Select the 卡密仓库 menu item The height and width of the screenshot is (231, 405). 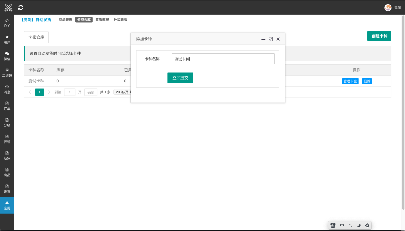(x=84, y=20)
